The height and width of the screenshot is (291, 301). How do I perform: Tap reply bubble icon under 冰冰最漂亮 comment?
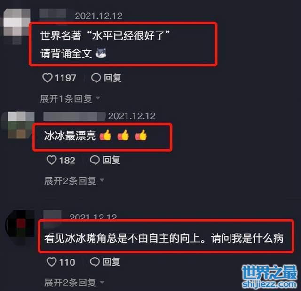tap(95, 160)
